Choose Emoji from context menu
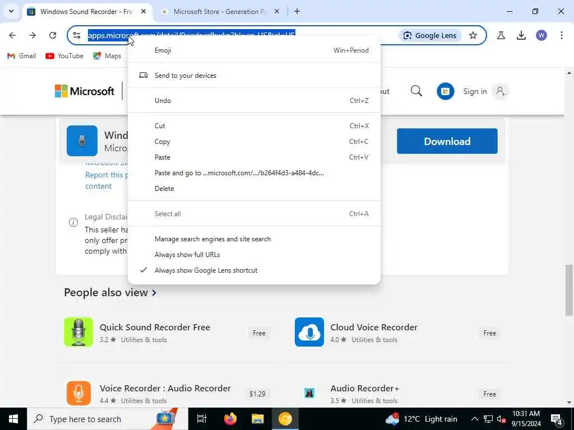Screen dimensions: 574x430 254,50
